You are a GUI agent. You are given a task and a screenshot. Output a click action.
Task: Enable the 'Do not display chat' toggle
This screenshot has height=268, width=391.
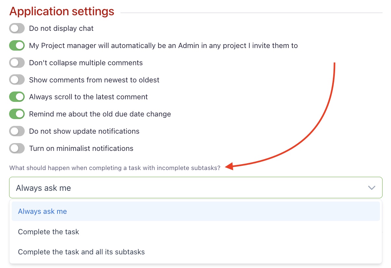click(17, 28)
